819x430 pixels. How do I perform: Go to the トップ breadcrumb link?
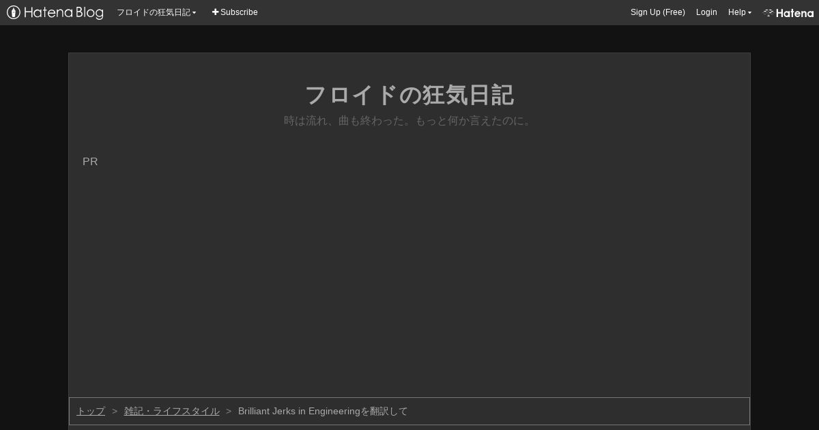(x=91, y=411)
